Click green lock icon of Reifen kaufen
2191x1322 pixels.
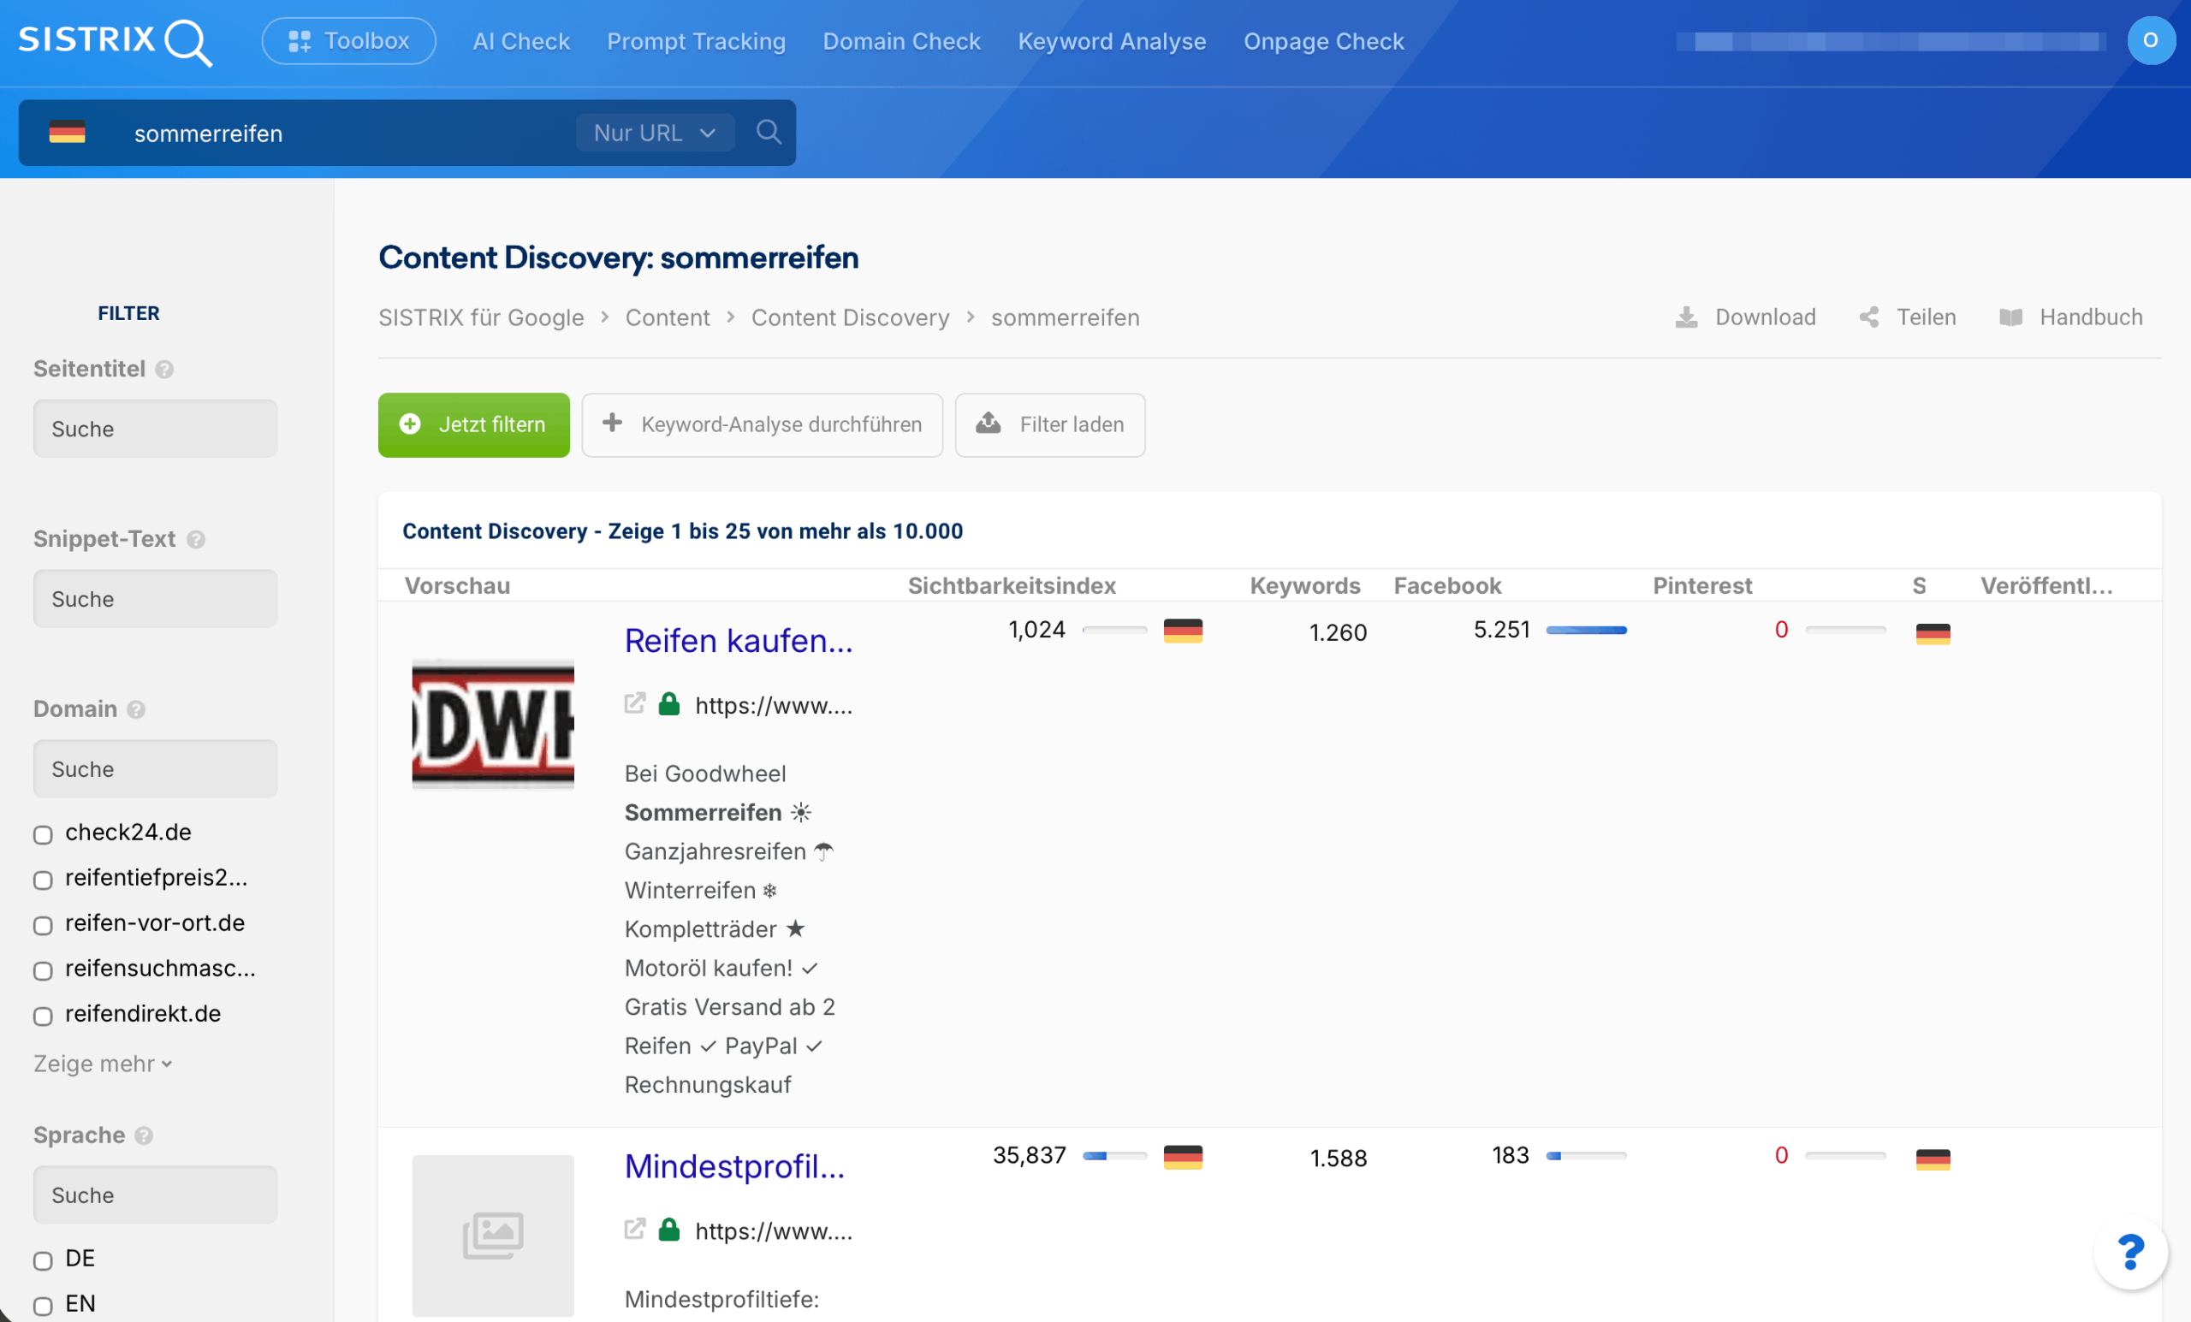(x=668, y=704)
